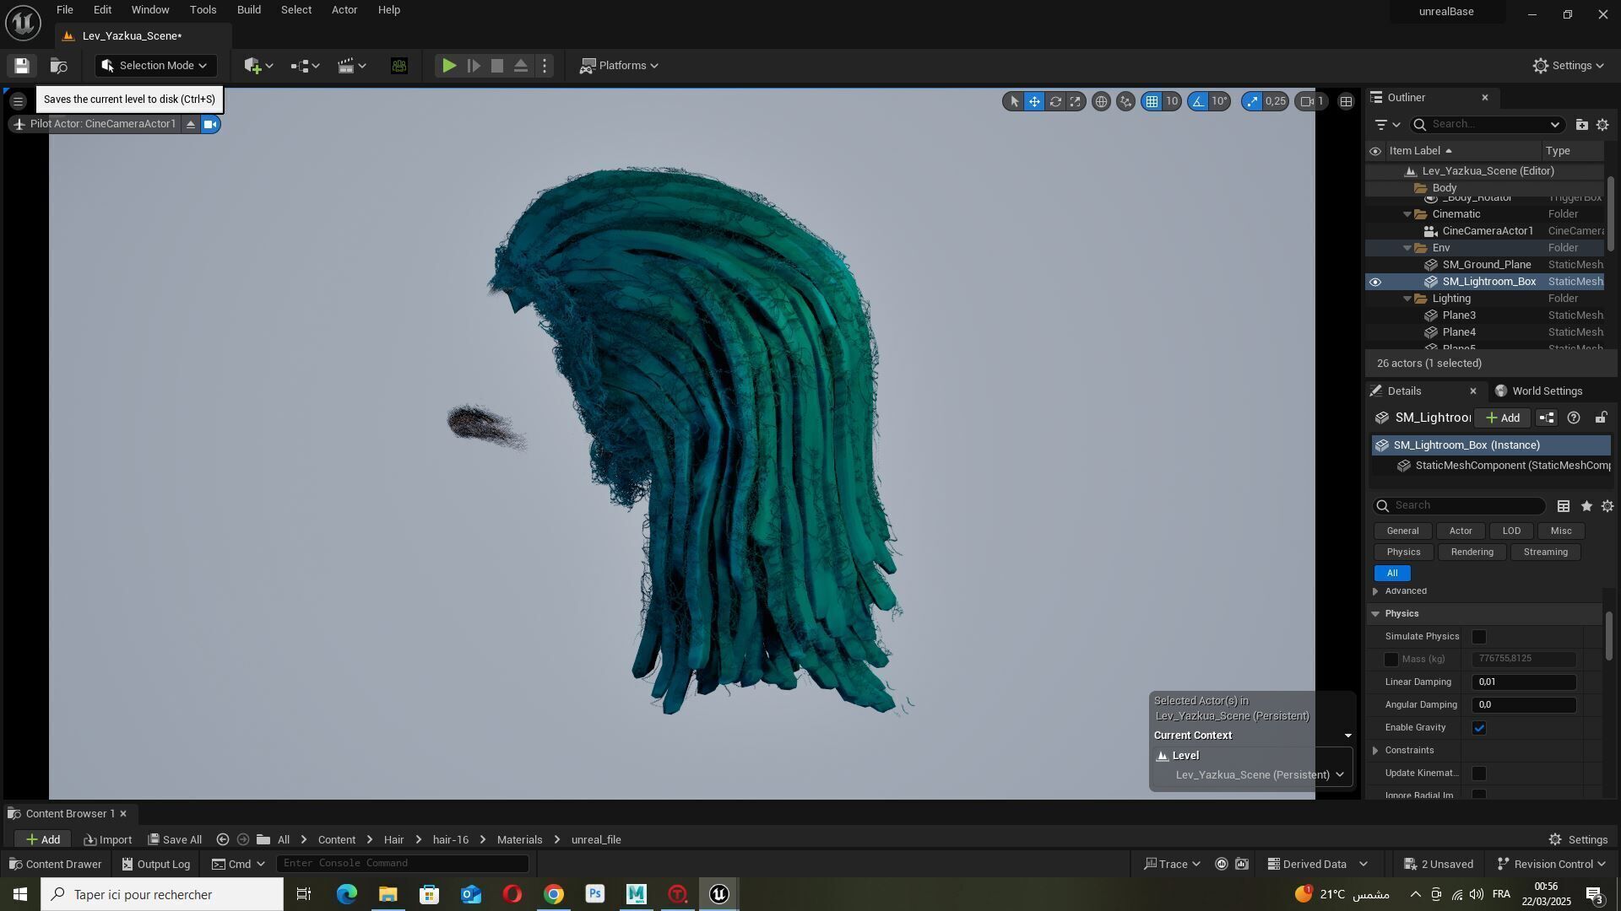Open the File menu

click(65, 10)
